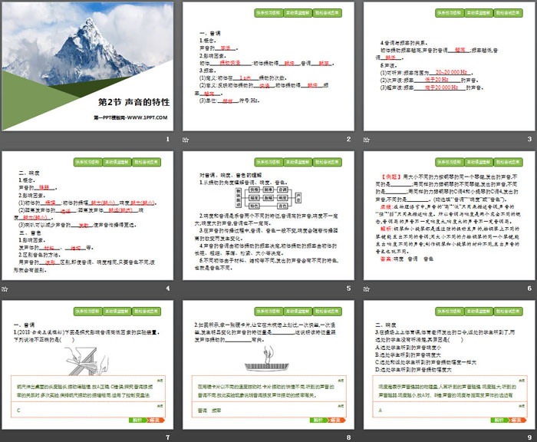
Task: Click the animation star icon under slide 6
Action: point(367,289)
